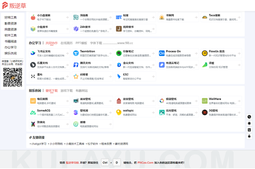Open the 淘链客 card icon
Image resolution: width=255 pixels, height=169 pixels.
pos(76,17)
